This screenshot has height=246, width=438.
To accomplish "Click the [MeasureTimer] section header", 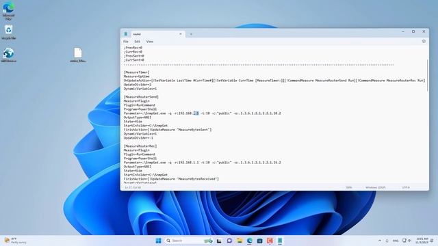I will click(x=137, y=72).
